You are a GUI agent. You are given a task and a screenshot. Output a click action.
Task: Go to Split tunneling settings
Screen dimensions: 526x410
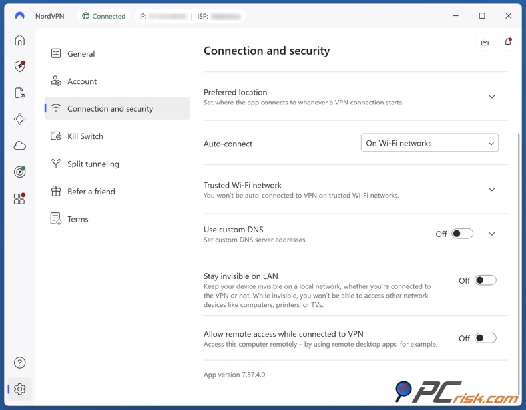(93, 164)
